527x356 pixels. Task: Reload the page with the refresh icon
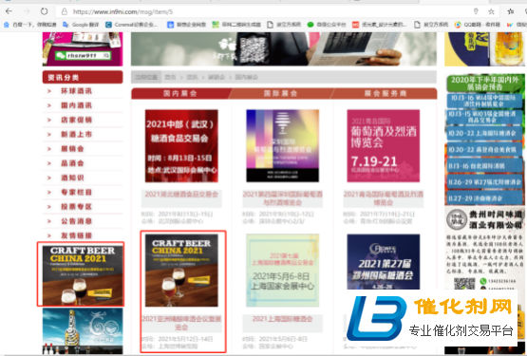coord(44,11)
